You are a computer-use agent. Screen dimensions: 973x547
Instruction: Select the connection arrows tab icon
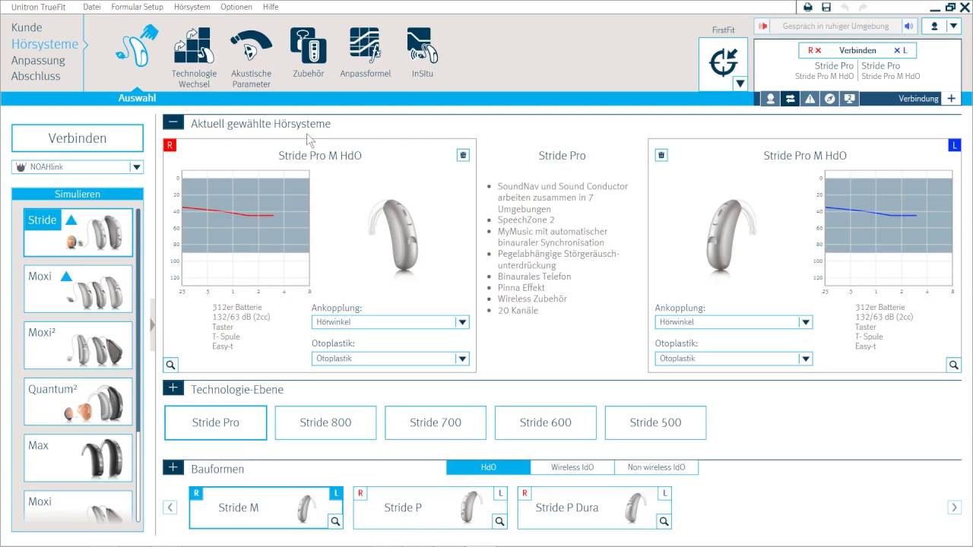pos(790,99)
